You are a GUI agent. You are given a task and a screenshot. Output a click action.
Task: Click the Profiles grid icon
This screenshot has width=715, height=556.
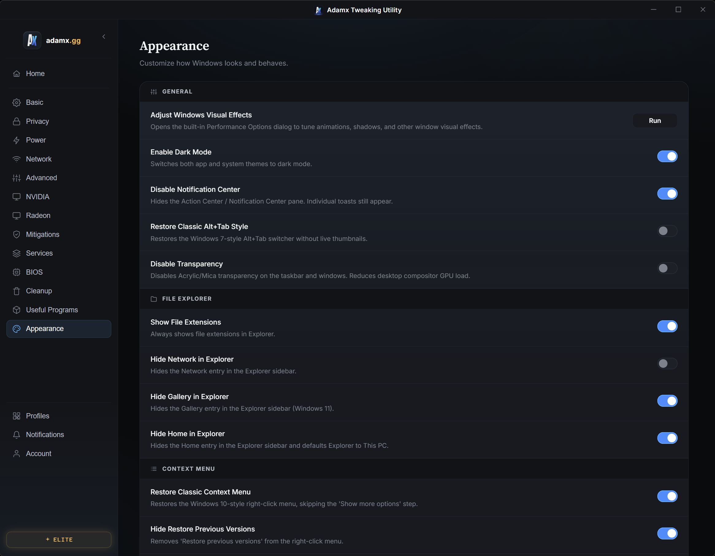[x=16, y=416]
